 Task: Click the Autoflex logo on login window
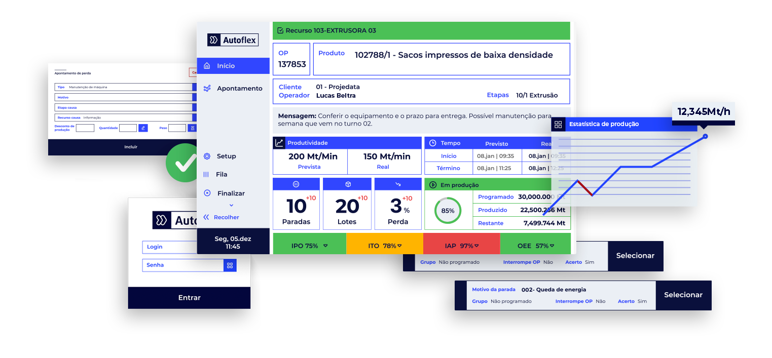click(x=175, y=220)
